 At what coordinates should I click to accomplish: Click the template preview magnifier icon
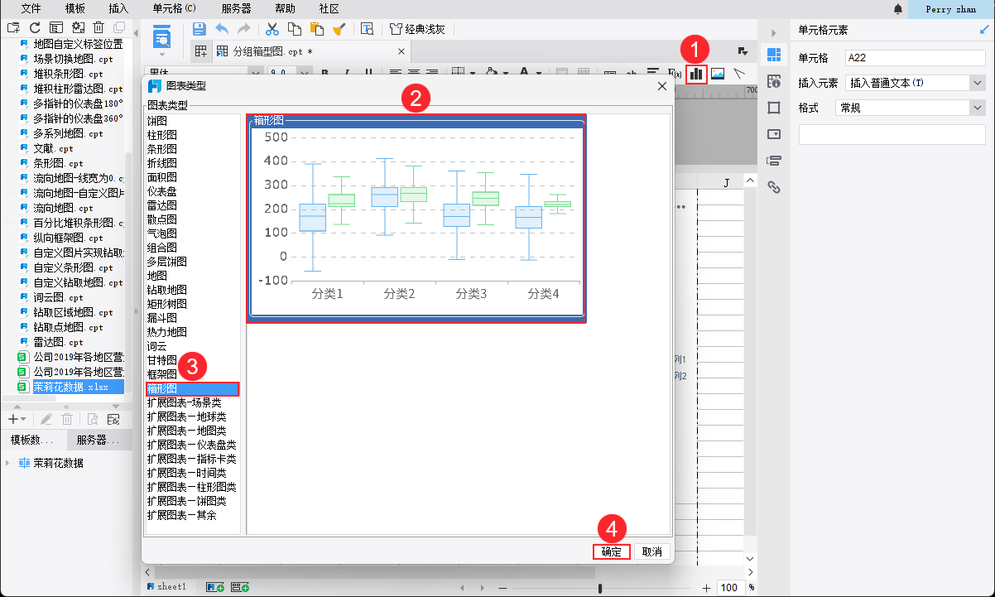coord(368,29)
